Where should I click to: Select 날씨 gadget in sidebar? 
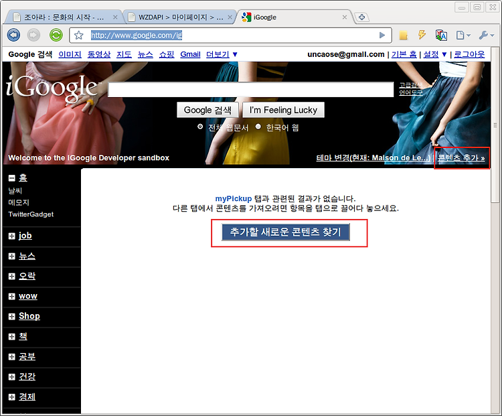pos(15,191)
